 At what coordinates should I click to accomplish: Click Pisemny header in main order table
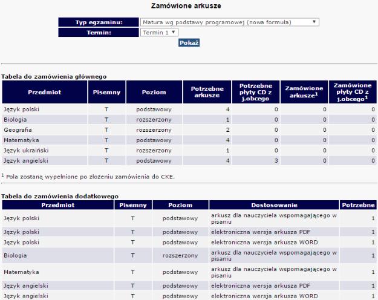tap(106, 92)
